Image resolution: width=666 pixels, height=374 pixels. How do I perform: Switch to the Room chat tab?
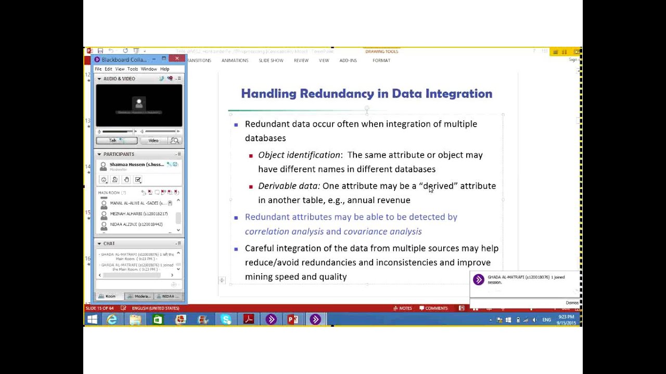(110, 296)
